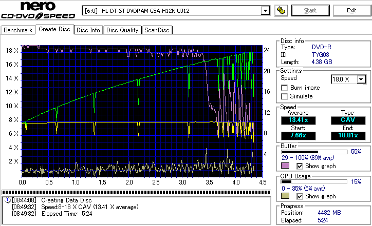Viewport: 372px width, 226px height.
Task: Click the purple Buffer graph color swatch
Action: coord(285,166)
